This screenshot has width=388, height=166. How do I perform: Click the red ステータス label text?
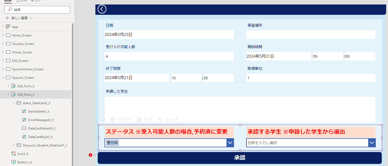tap(167, 132)
